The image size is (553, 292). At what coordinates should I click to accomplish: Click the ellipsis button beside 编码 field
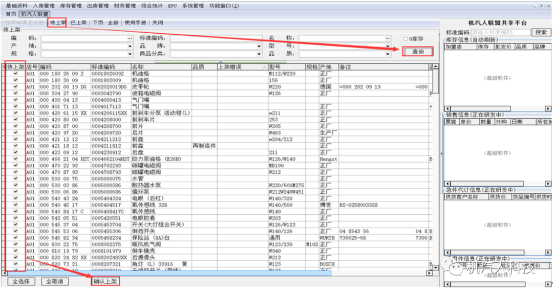(x=130, y=38)
